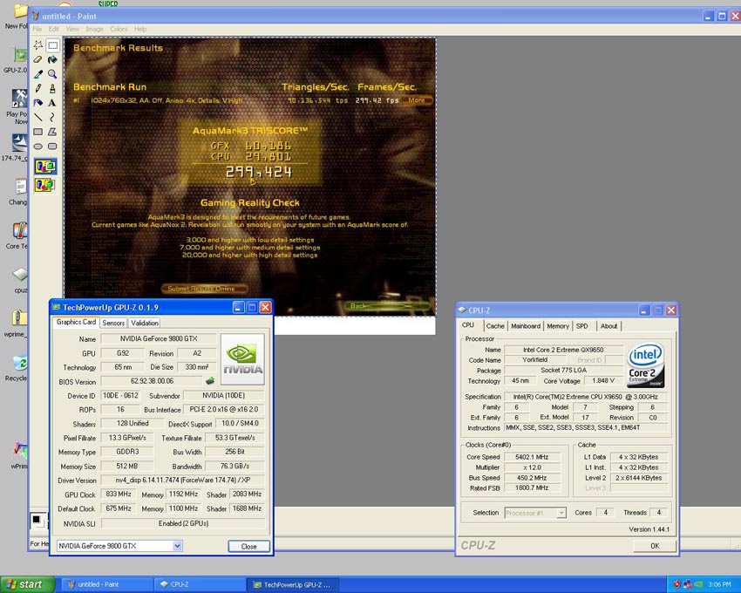The height and width of the screenshot is (593, 741).
Task: Open the Edit menu in Paint
Action: click(x=54, y=29)
